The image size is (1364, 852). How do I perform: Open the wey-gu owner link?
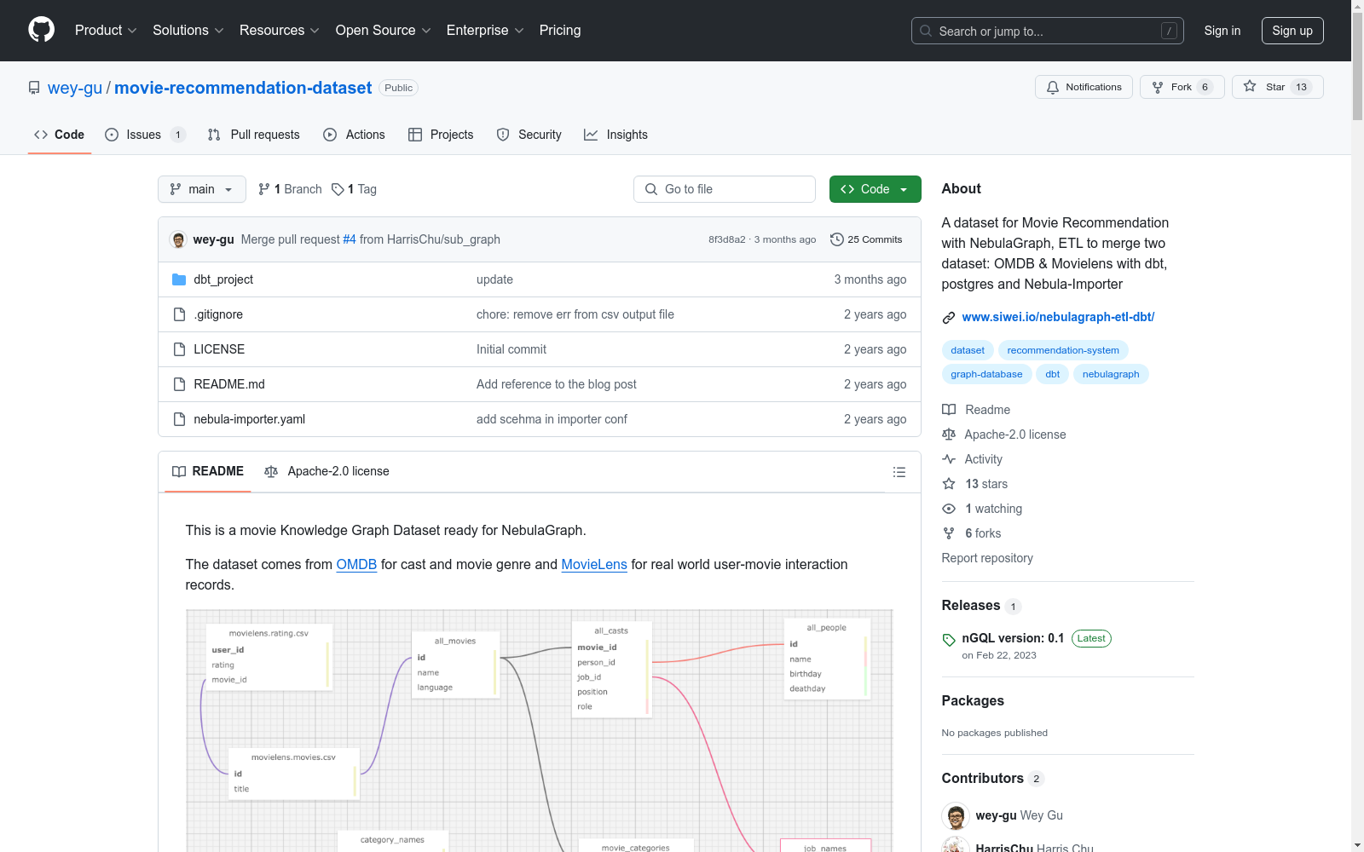click(75, 88)
